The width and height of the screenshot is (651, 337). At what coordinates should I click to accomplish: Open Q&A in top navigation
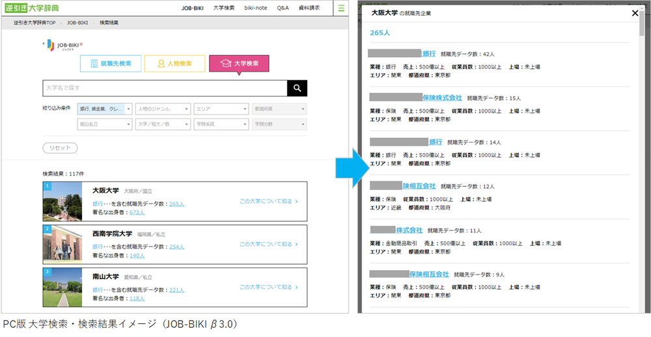point(283,8)
